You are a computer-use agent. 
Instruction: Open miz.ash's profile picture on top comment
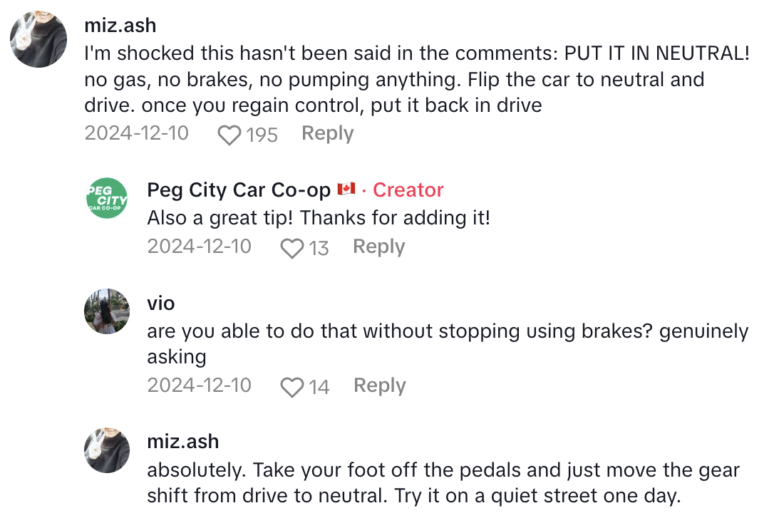pyautogui.click(x=39, y=40)
